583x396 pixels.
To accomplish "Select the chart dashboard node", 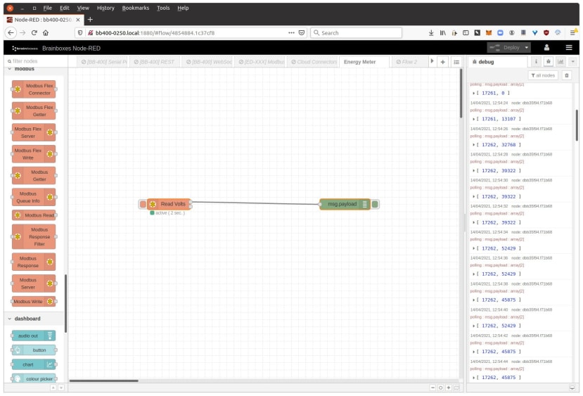I will pos(34,365).
